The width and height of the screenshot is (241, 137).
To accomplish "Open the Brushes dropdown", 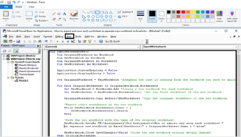I will 74,21.
